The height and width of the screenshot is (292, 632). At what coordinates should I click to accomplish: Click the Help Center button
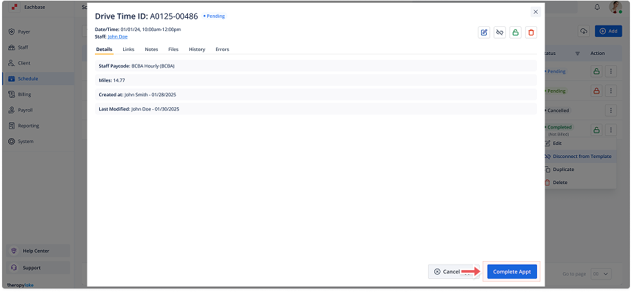(39, 251)
